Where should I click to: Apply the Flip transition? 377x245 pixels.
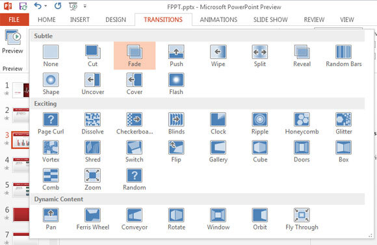coord(176,152)
